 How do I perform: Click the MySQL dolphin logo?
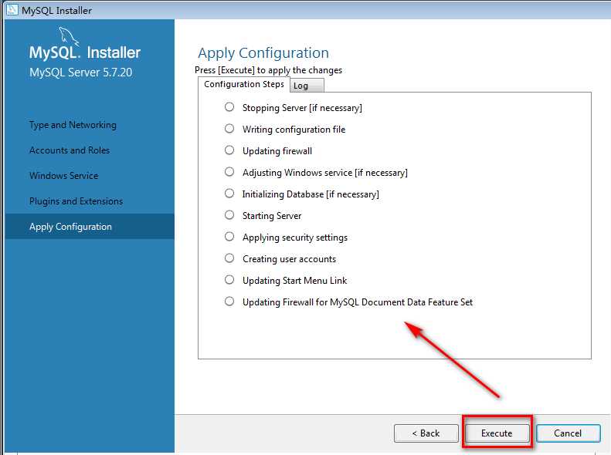coord(69,36)
